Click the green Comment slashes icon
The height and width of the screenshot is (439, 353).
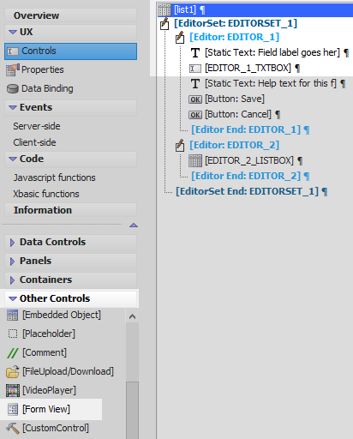(13, 353)
